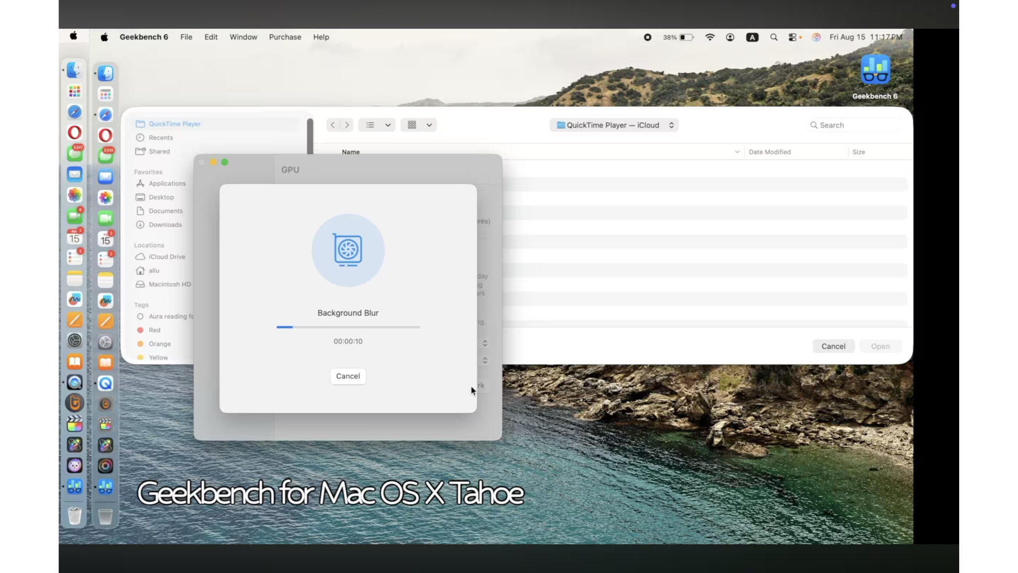
Task: Open the Opera browser dock icon
Action: [106, 135]
